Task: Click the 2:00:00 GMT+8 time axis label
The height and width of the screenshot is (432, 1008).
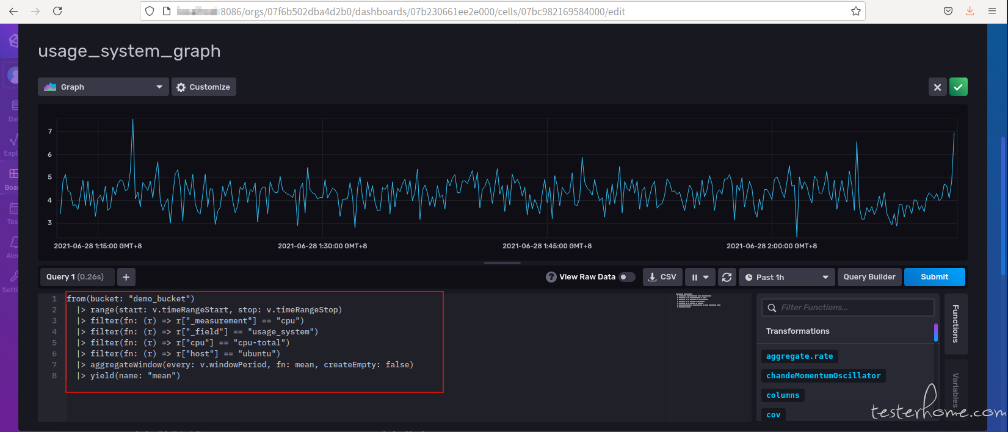Action: pyautogui.click(x=772, y=246)
